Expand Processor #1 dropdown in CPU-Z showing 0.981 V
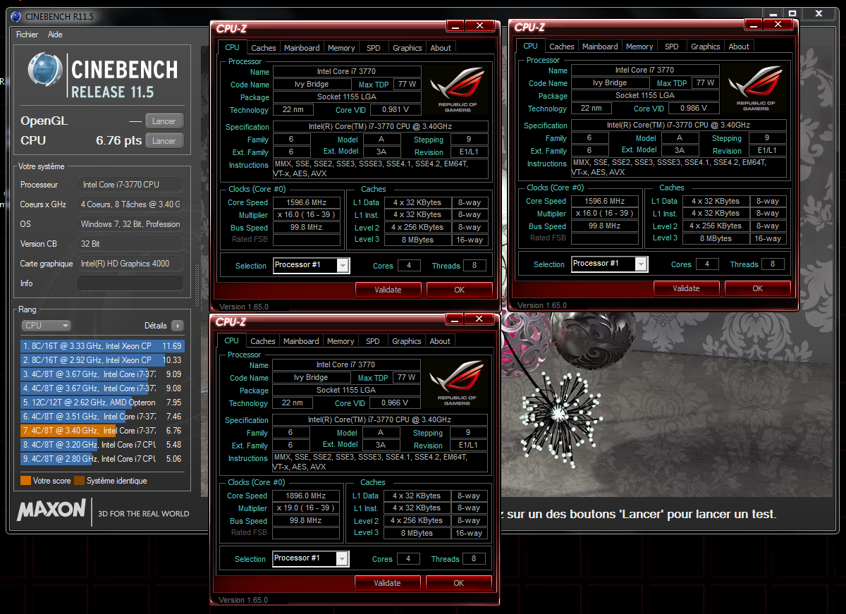This screenshot has width=846, height=614. tap(343, 266)
